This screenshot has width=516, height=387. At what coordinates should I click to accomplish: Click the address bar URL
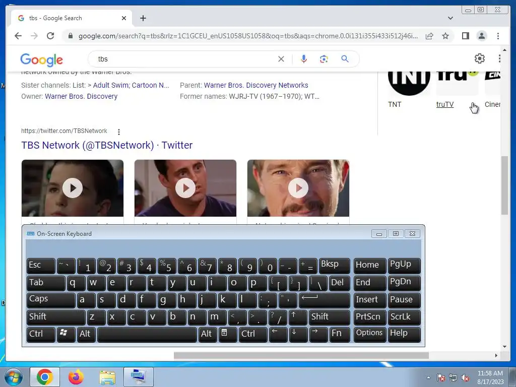[248, 36]
